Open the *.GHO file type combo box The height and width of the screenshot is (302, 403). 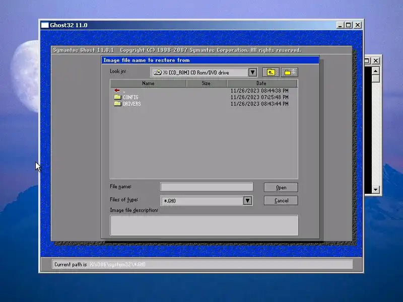pos(206,200)
